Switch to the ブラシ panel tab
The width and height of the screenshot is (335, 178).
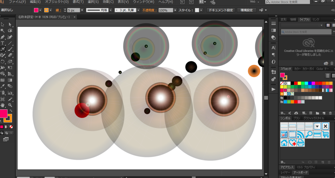point(296,118)
